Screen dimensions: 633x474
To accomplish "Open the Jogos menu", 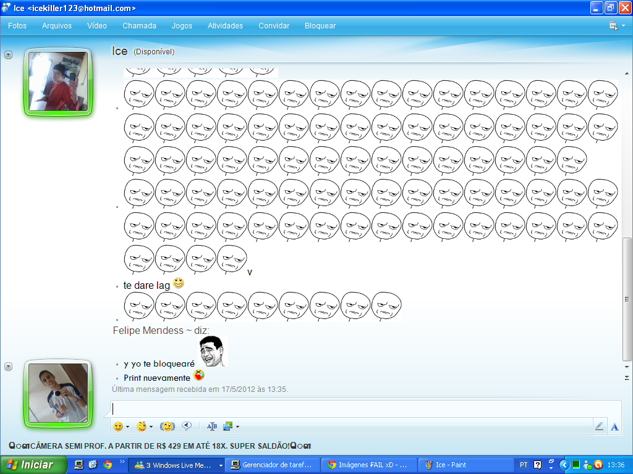I will (x=182, y=26).
